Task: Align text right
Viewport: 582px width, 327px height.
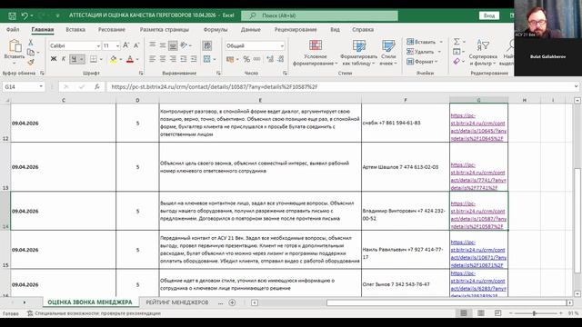Action: point(173,59)
